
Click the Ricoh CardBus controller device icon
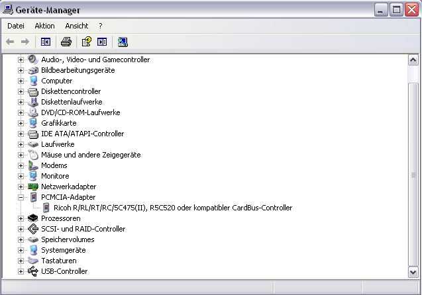tap(46, 208)
